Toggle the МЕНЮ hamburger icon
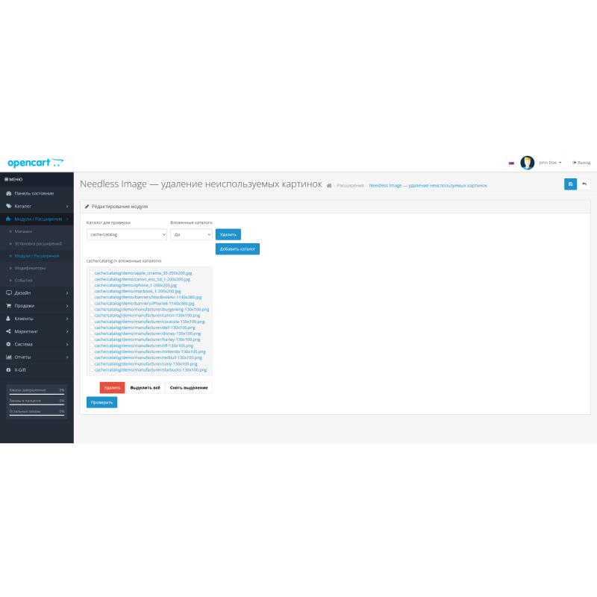Viewport: 597px width, 597px height. pyautogui.click(x=7, y=180)
